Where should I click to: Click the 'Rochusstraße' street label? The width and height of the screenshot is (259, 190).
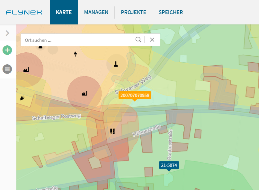170,145
